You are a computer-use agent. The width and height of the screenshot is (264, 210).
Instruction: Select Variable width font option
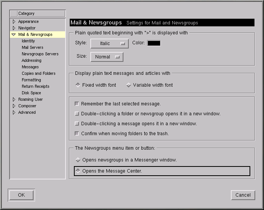click(x=129, y=85)
